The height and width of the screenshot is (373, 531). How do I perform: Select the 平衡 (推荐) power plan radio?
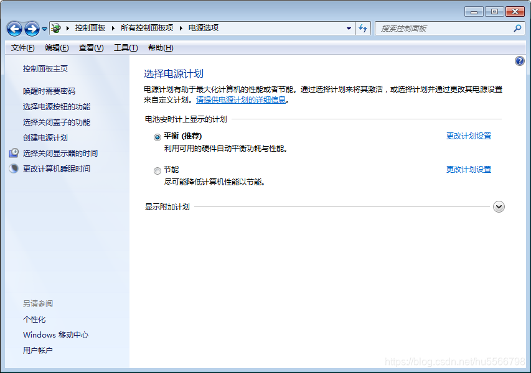157,137
